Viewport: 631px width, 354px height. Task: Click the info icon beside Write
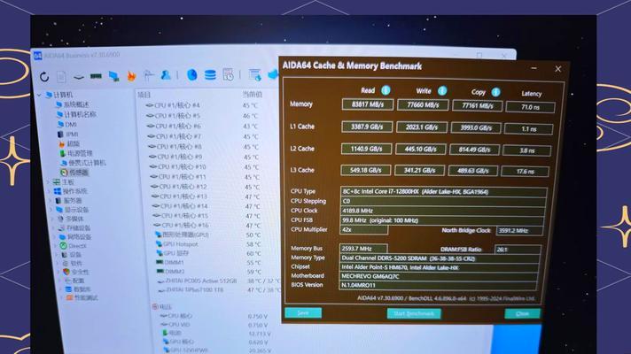click(442, 91)
